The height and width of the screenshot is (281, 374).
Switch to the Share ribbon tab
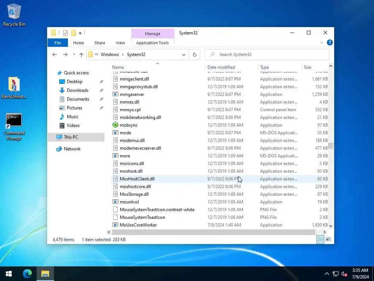pyautogui.click(x=100, y=43)
